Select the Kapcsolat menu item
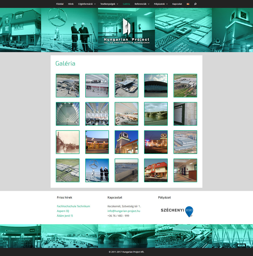Viewport: 253px width, 256px height. (177, 4)
